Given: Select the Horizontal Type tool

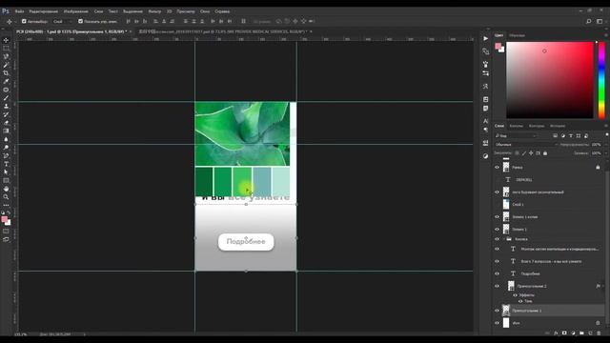Looking at the screenshot, I should (6, 164).
